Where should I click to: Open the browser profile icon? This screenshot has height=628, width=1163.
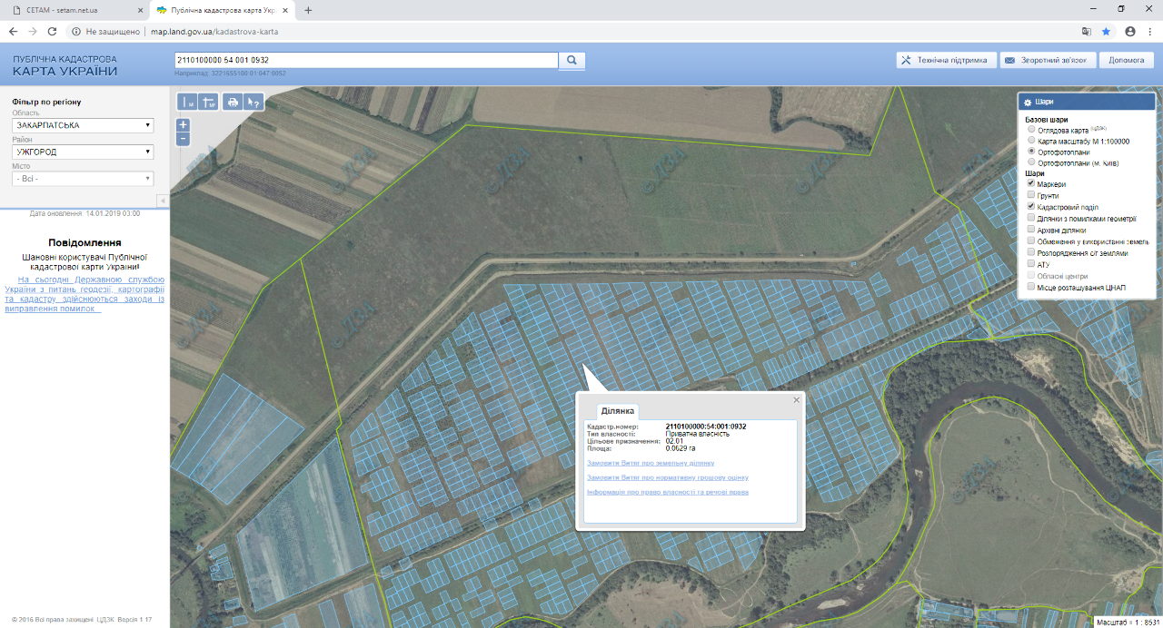pyautogui.click(x=1130, y=31)
